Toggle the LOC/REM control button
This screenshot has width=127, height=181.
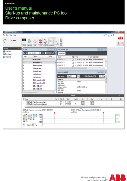pos(24,41)
